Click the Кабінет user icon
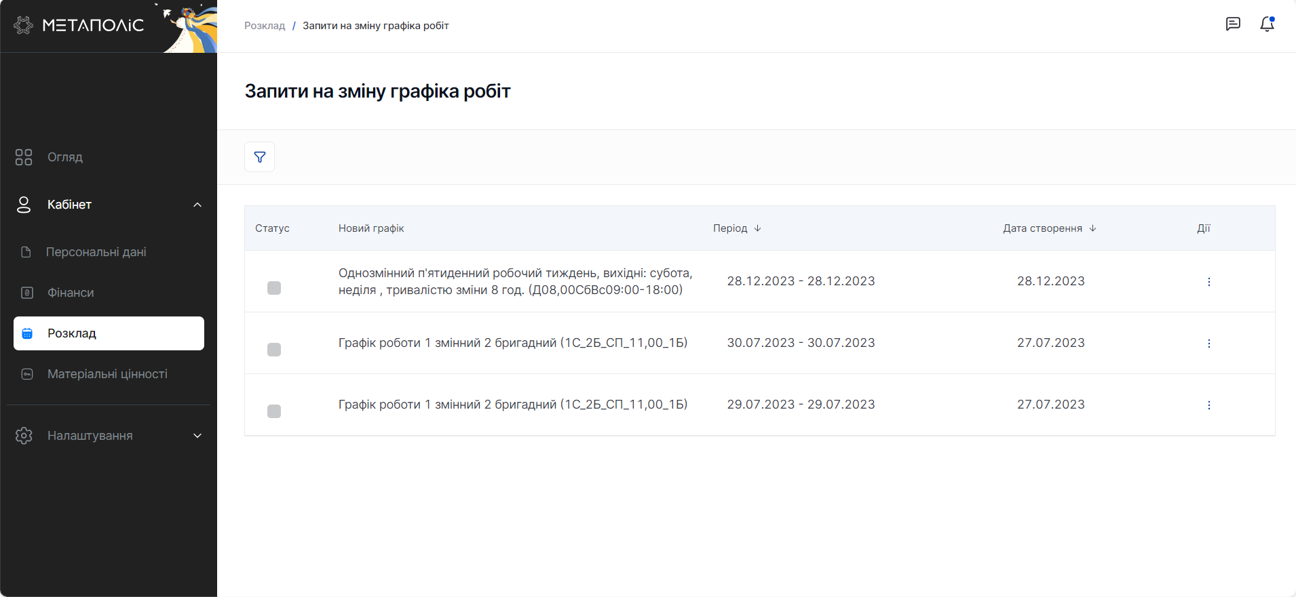 click(x=24, y=205)
